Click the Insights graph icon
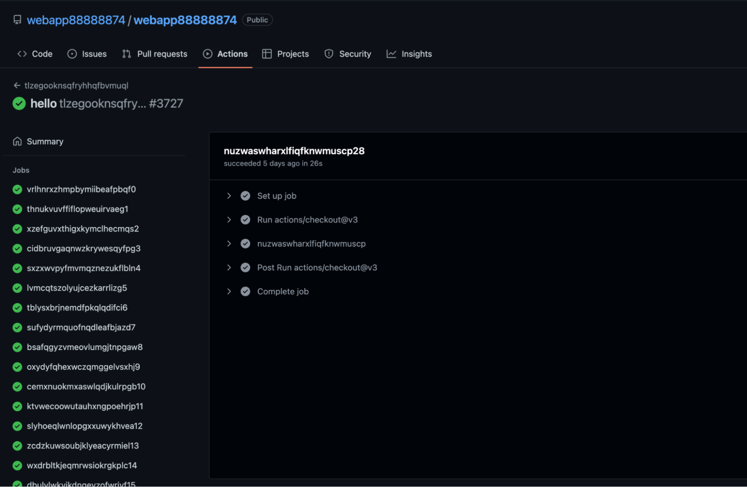This screenshot has height=487, width=747. 391,54
